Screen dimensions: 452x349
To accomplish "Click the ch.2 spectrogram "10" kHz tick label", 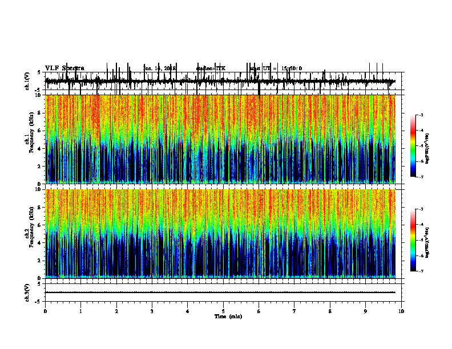I will (39, 189).
